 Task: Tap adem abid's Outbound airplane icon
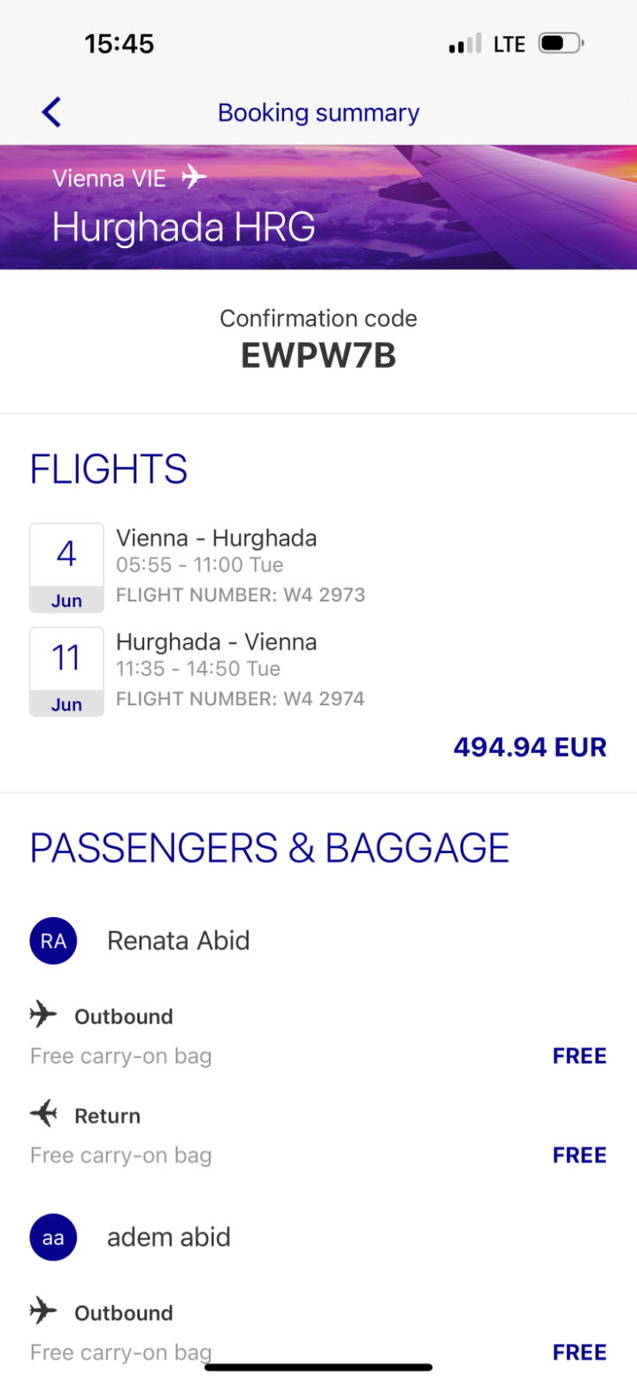[x=43, y=1312]
